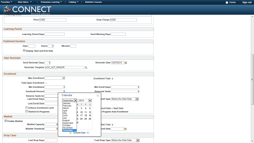Check Restrict to Programs box
Screen dimensions: 254x143
pyautogui.click(x=27, y=111)
